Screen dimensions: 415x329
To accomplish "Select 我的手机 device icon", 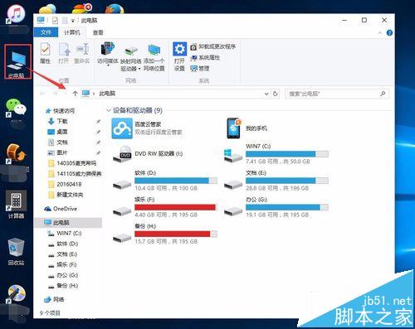I will 233,128.
